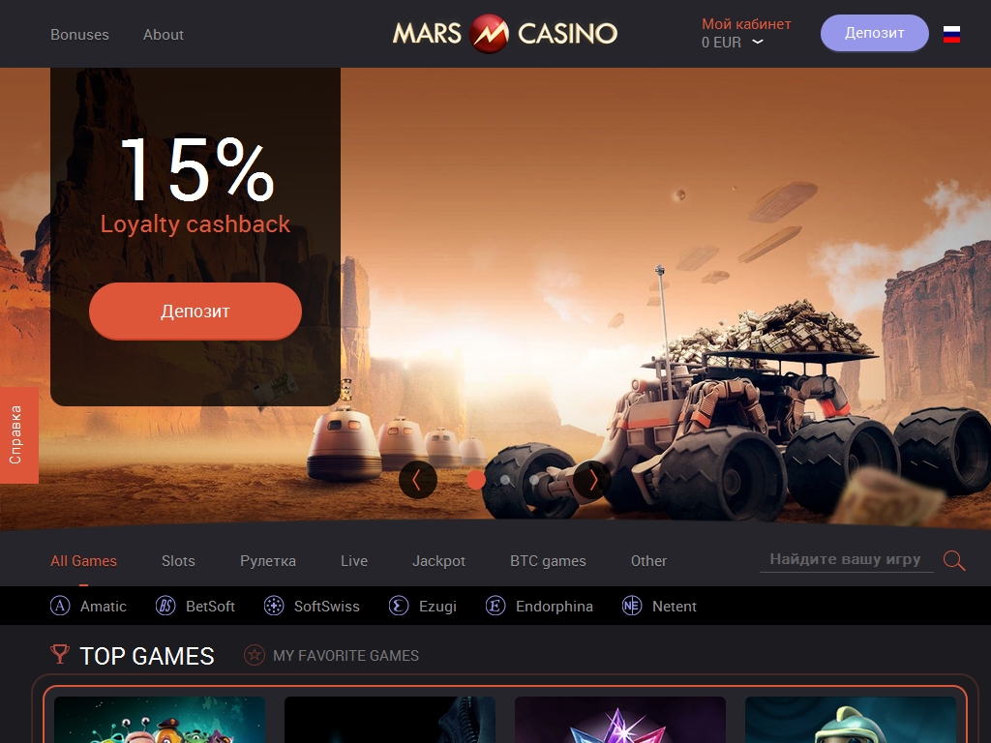This screenshot has width=991, height=743.
Task: Open the Russian flag language selector
Action: pyautogui.click(x=951, y=34)
